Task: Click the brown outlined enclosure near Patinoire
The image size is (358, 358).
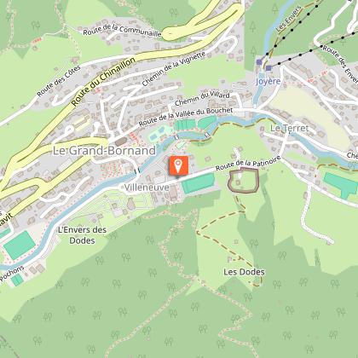Action: point(244,180)
